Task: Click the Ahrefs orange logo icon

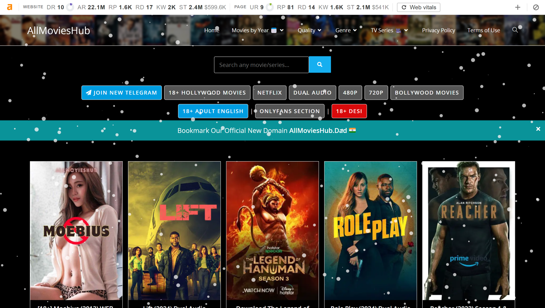Action: click(10, 7)
